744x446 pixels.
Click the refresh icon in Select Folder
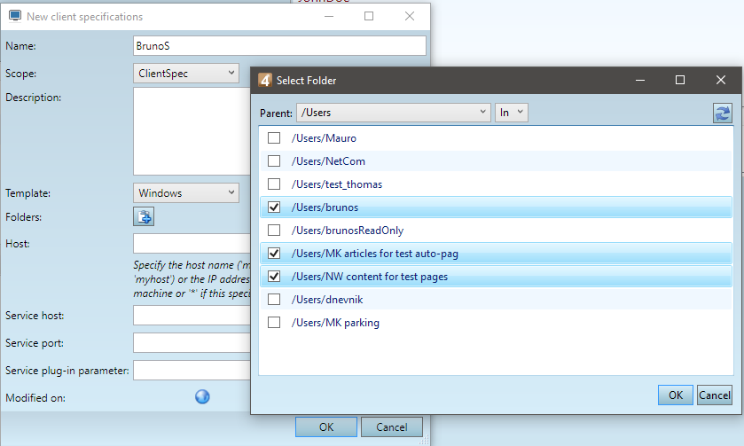[722, 113]
